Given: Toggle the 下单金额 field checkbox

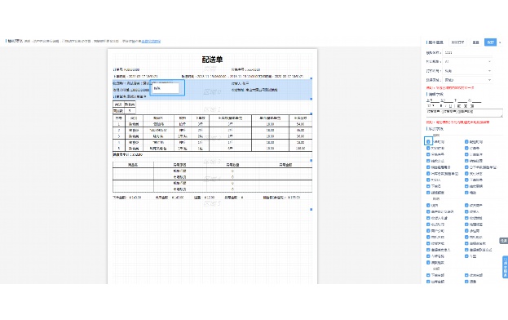Looking at the screenshot, I should (x=428, y=275).
